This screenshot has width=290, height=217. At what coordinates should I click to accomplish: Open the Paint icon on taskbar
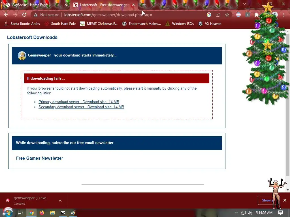(x=73, y=213)
